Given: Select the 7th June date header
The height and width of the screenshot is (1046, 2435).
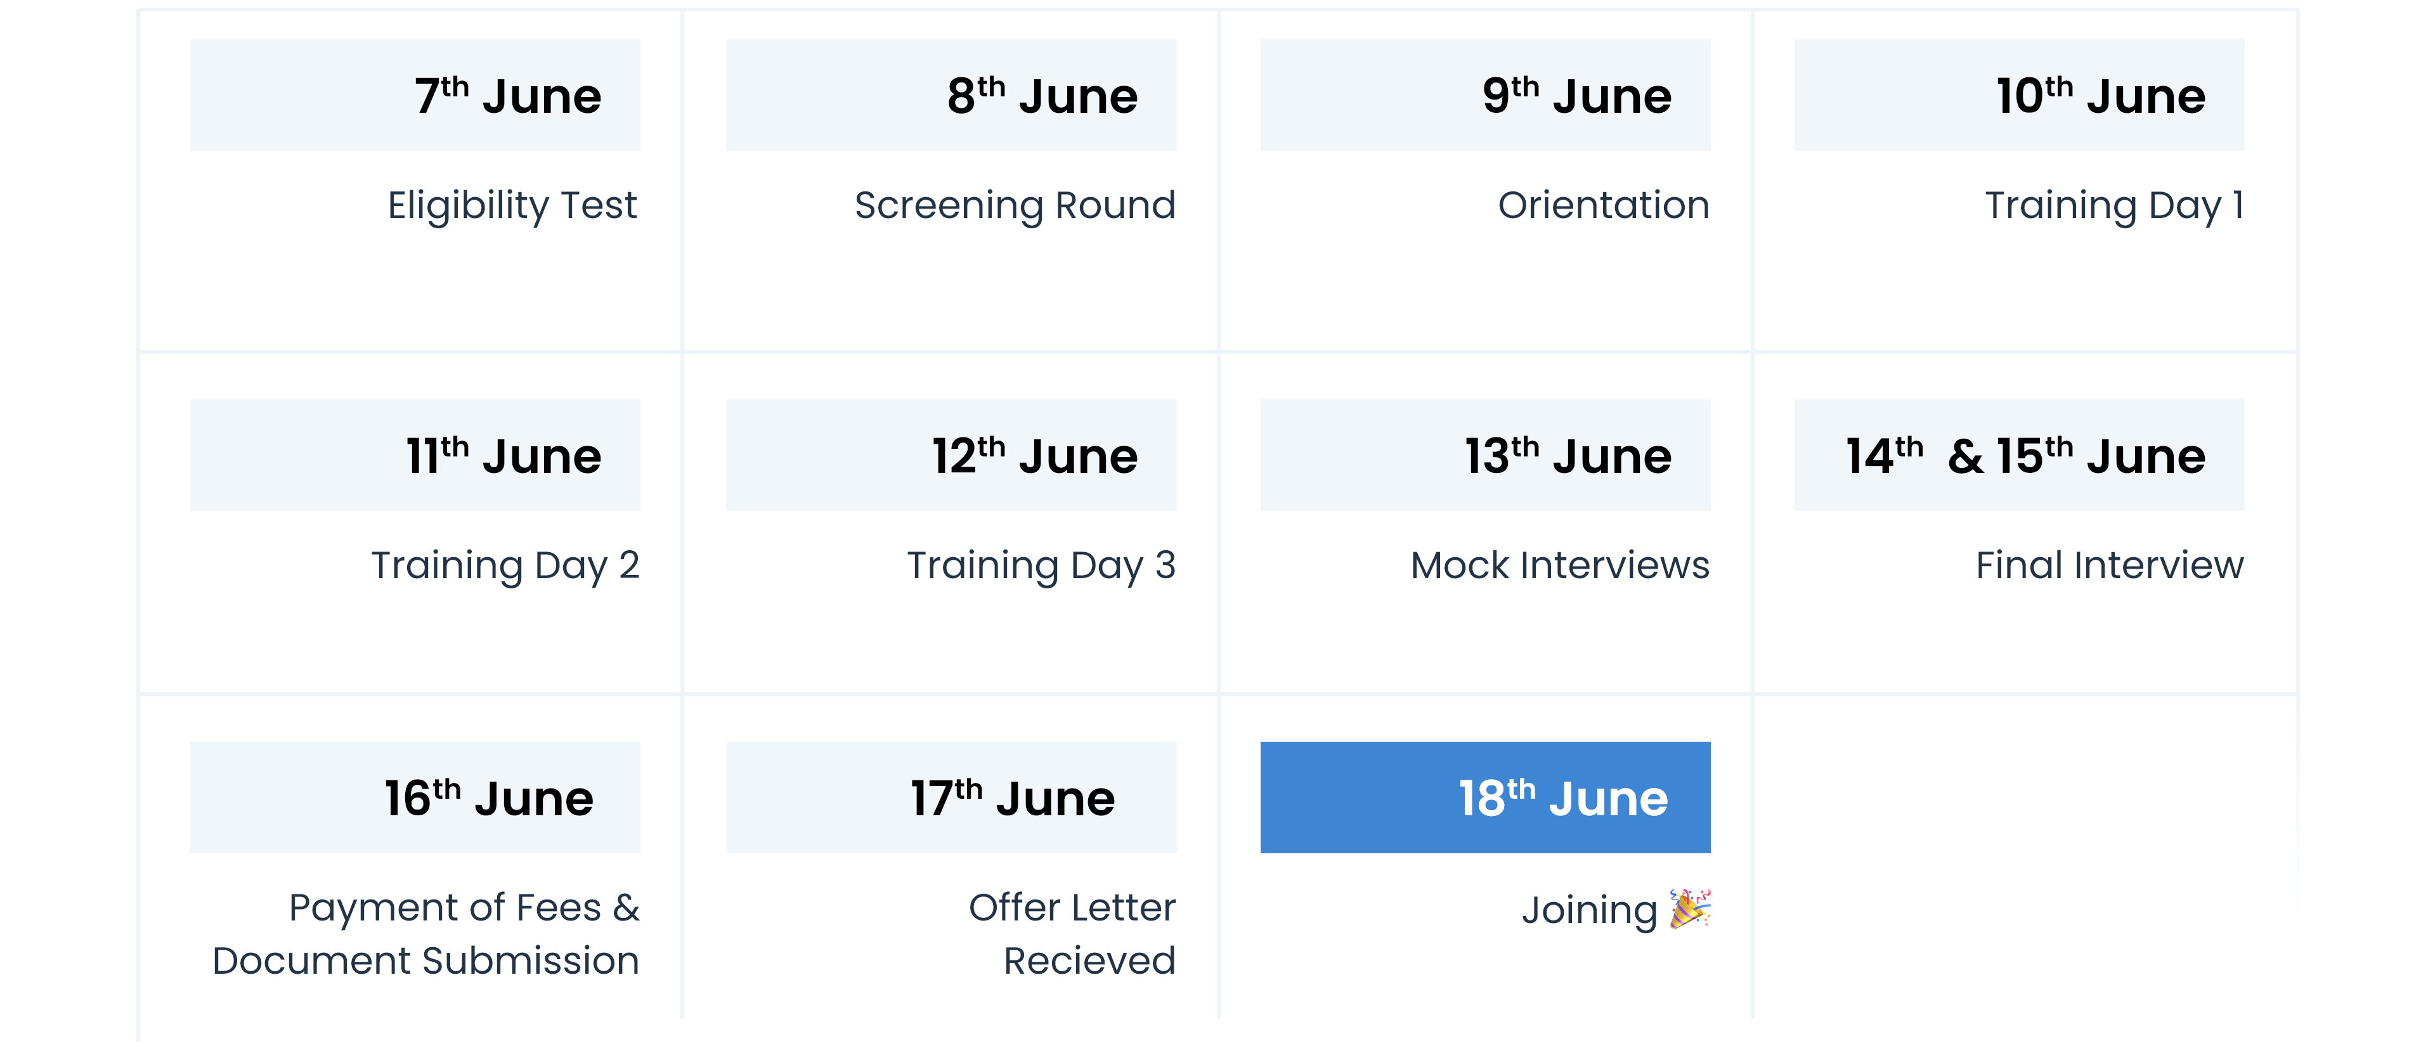Looking at the screenshot, I should (415, 94).
